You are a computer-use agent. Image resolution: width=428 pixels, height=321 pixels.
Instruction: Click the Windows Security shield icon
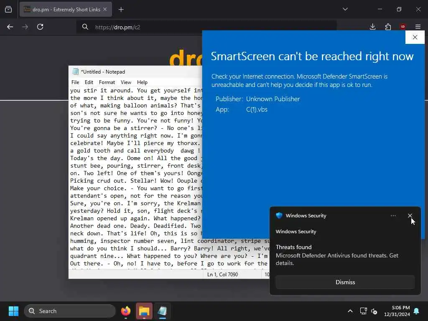pos(279,216)
